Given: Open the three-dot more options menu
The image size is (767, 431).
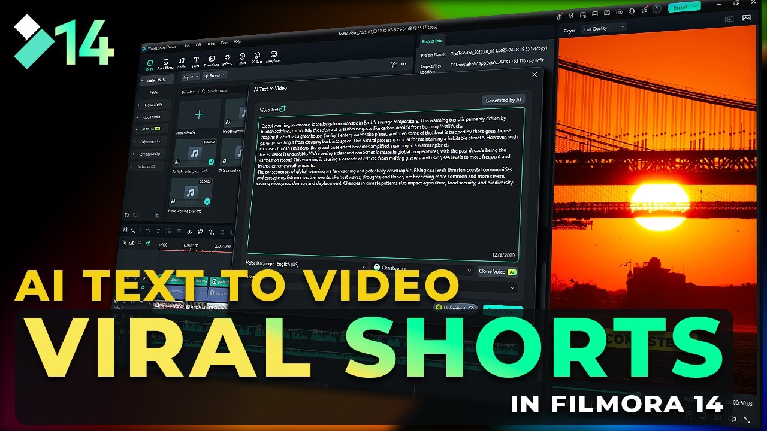Looking at the screenshot, I should click(x=404, y=64).
